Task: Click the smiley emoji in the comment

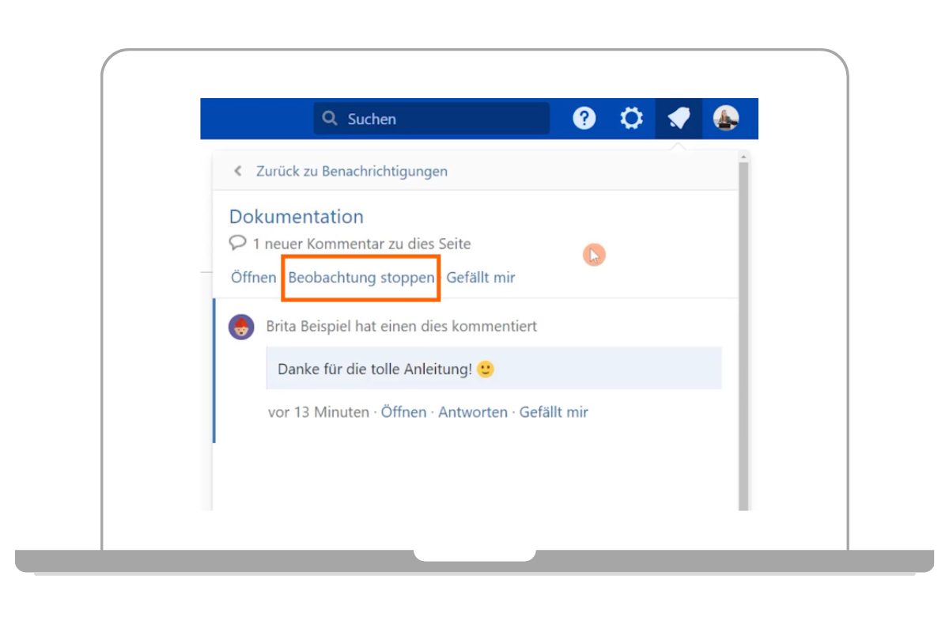Action: click(486, 369)
